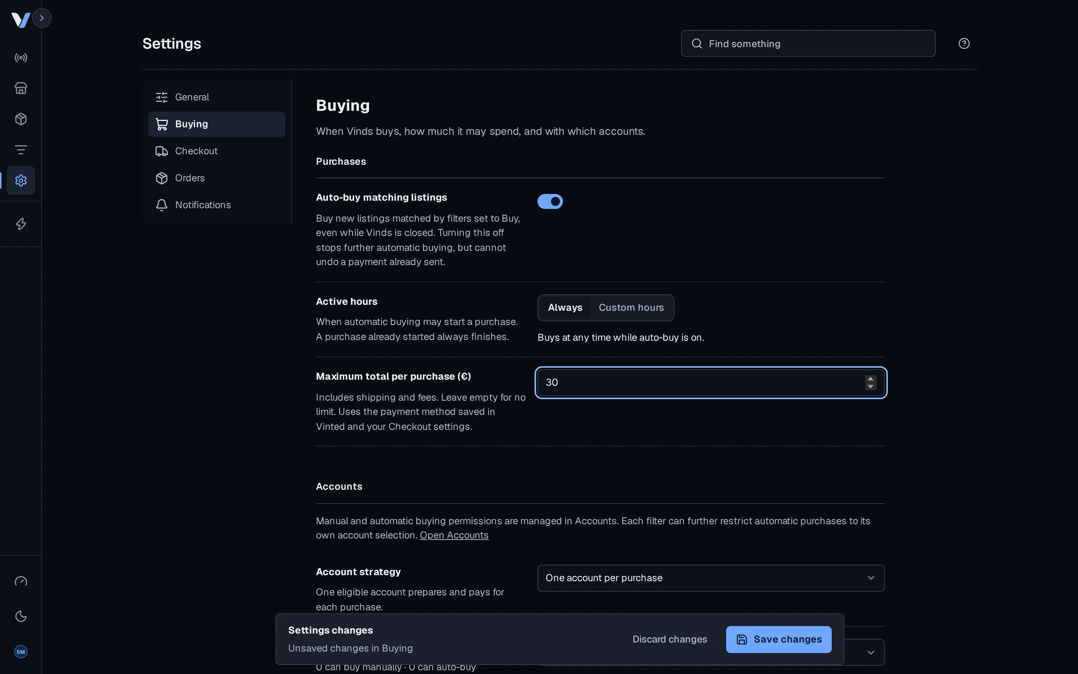Viewport: 1078px width, 674px height.
Task: Expand the sidebar with the chevron button
Action: click(x=42, y=18)
